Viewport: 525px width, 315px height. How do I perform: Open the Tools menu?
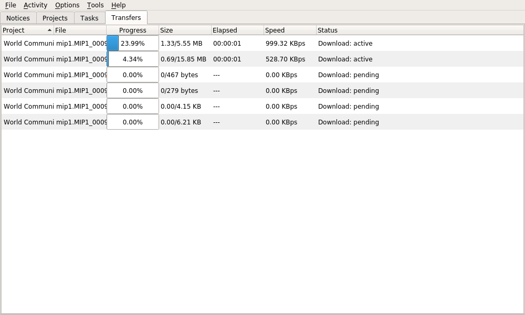pyautogui.click(x=95, y=5)
